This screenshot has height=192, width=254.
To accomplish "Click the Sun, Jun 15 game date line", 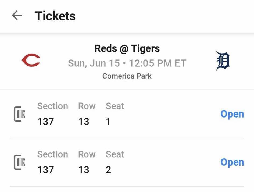I will (127, 63).
